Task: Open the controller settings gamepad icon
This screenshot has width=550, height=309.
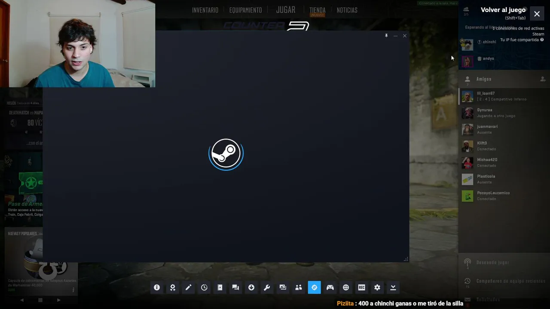Action: 330,288
